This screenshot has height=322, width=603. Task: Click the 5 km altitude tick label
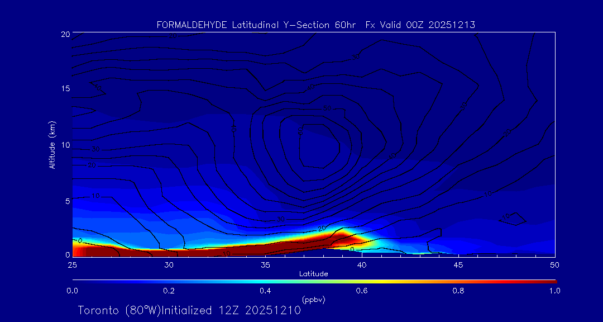(x=66, y=200)
